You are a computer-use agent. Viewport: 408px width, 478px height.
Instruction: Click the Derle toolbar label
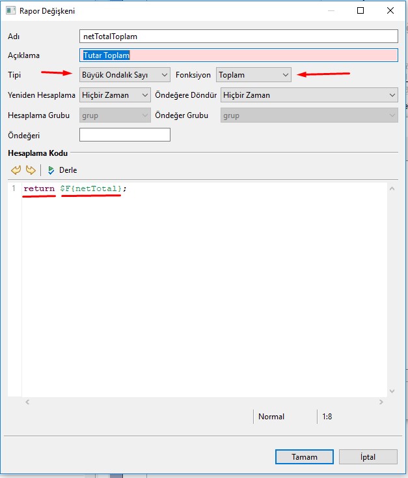tap(68, 170)
